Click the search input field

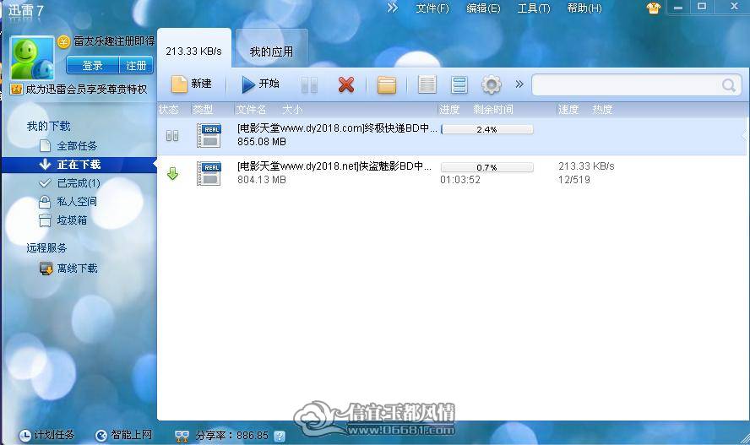point(627,85)
